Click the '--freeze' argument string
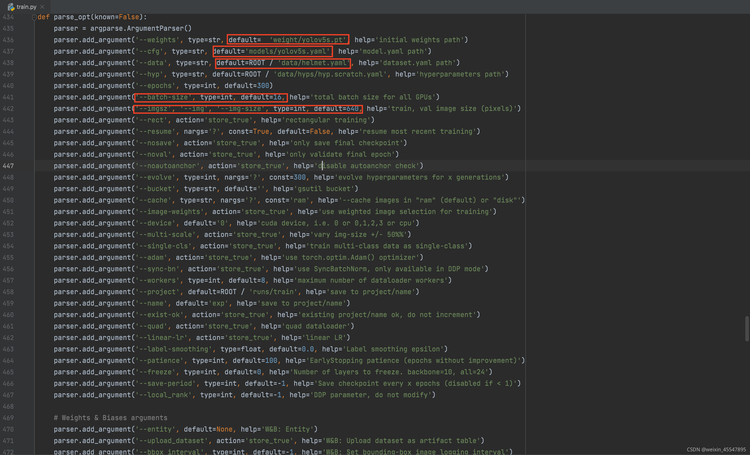This screenshot has height=455, width=750. (155, 372)
